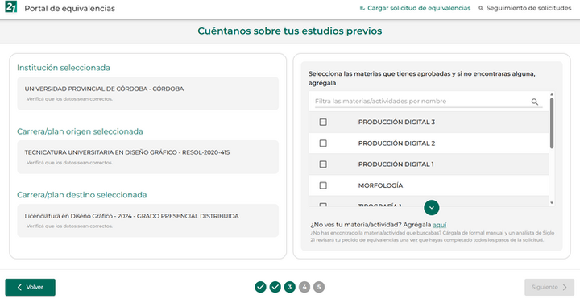Click the 'aquí' link to add a subject

[x=440, y=225]
